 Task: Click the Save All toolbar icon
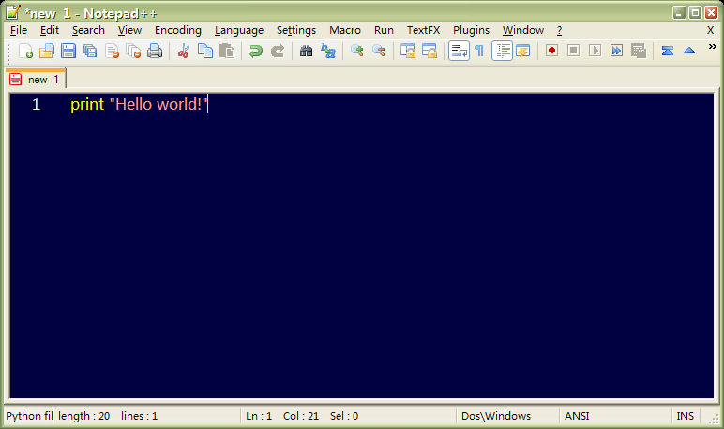click(90, 51)
